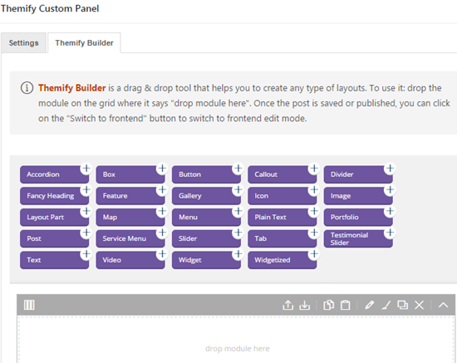Screen dimensions: 457x363
Task: Duplicate the row with the duplicate icon
Action: click(x=402, y=305)
